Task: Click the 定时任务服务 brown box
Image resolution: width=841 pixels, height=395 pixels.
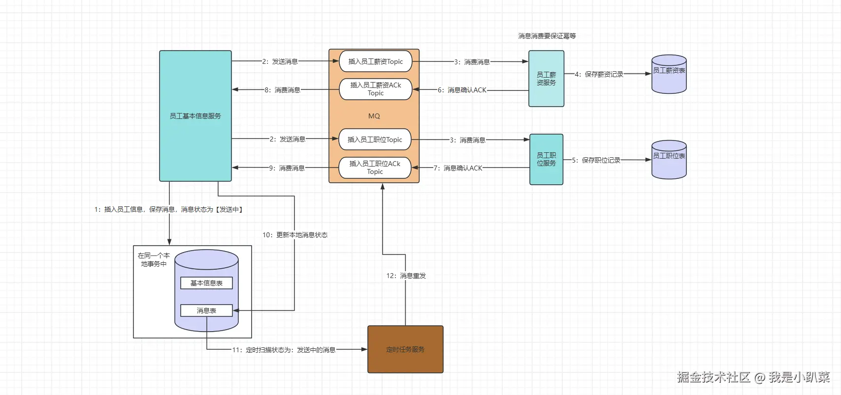Action: (405, 349)
